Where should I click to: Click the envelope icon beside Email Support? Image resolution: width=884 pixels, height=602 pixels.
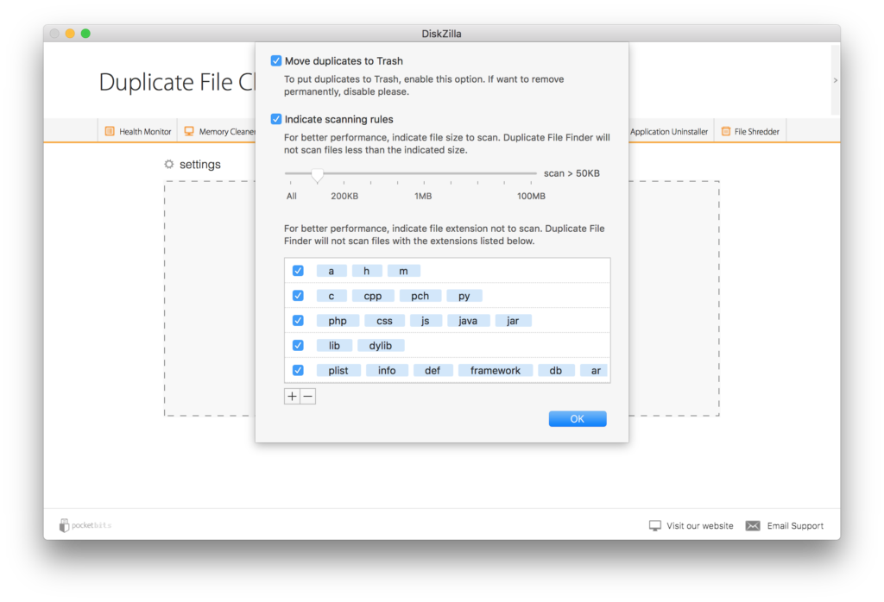click(x=753, y=525)
